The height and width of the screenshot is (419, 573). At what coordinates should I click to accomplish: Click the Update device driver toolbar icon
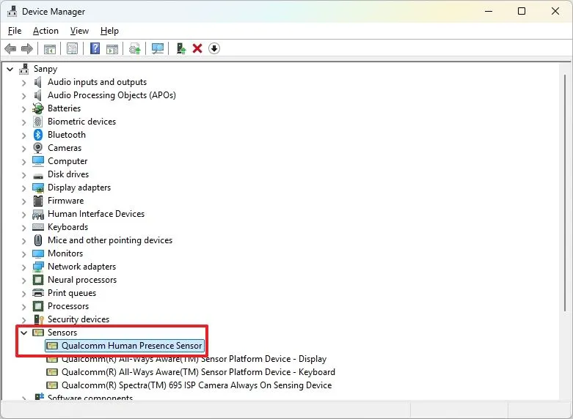pyautogui.click(x=135, y=48)
